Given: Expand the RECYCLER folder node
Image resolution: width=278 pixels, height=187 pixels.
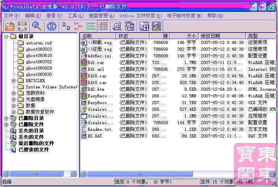Looking at the screenshot, I should click(x=14, y=81).
